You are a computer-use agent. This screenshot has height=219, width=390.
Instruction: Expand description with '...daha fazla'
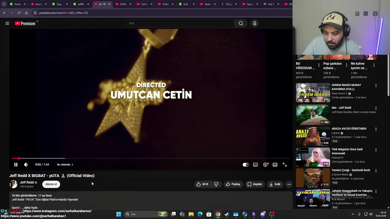(x=30, y=208)
